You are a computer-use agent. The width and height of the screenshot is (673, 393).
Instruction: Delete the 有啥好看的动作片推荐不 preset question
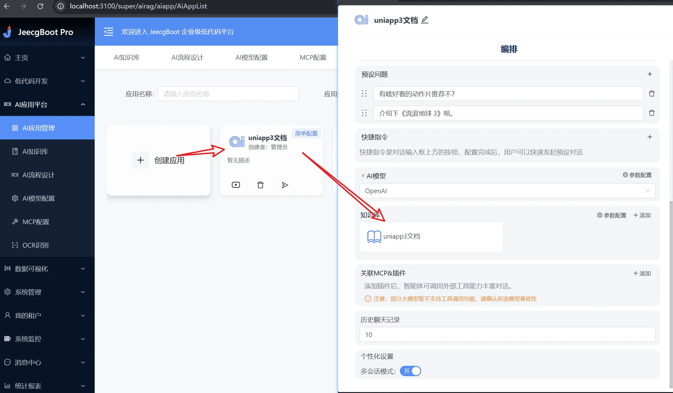coord(651,94)
